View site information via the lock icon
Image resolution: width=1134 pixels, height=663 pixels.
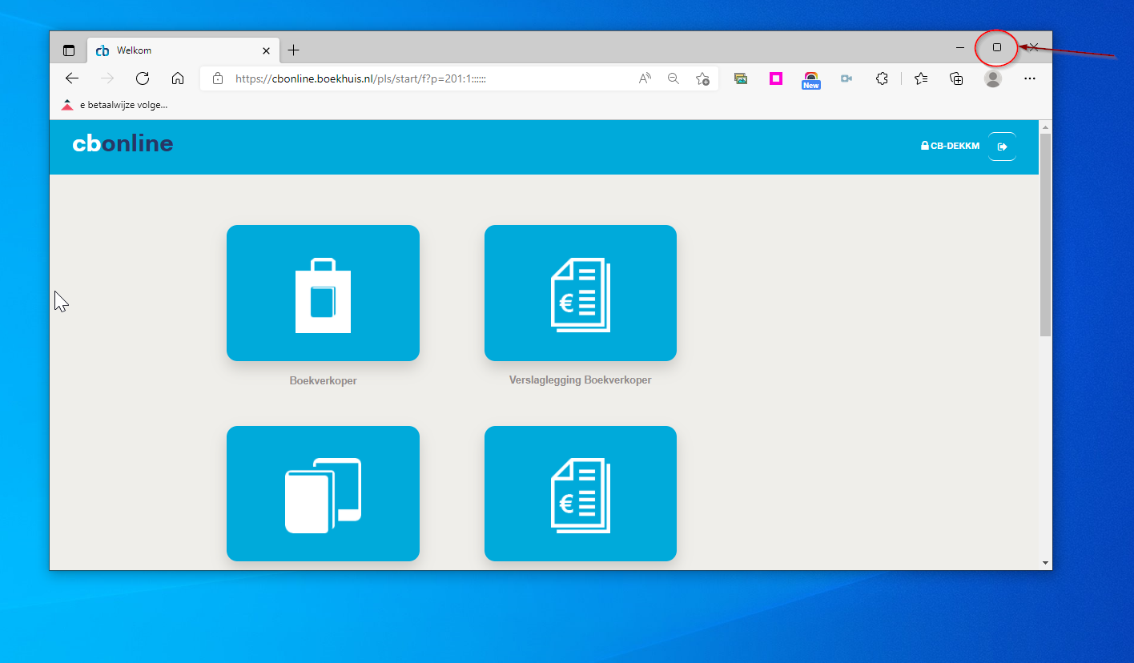pyautogui.click(x=217, y=78)
